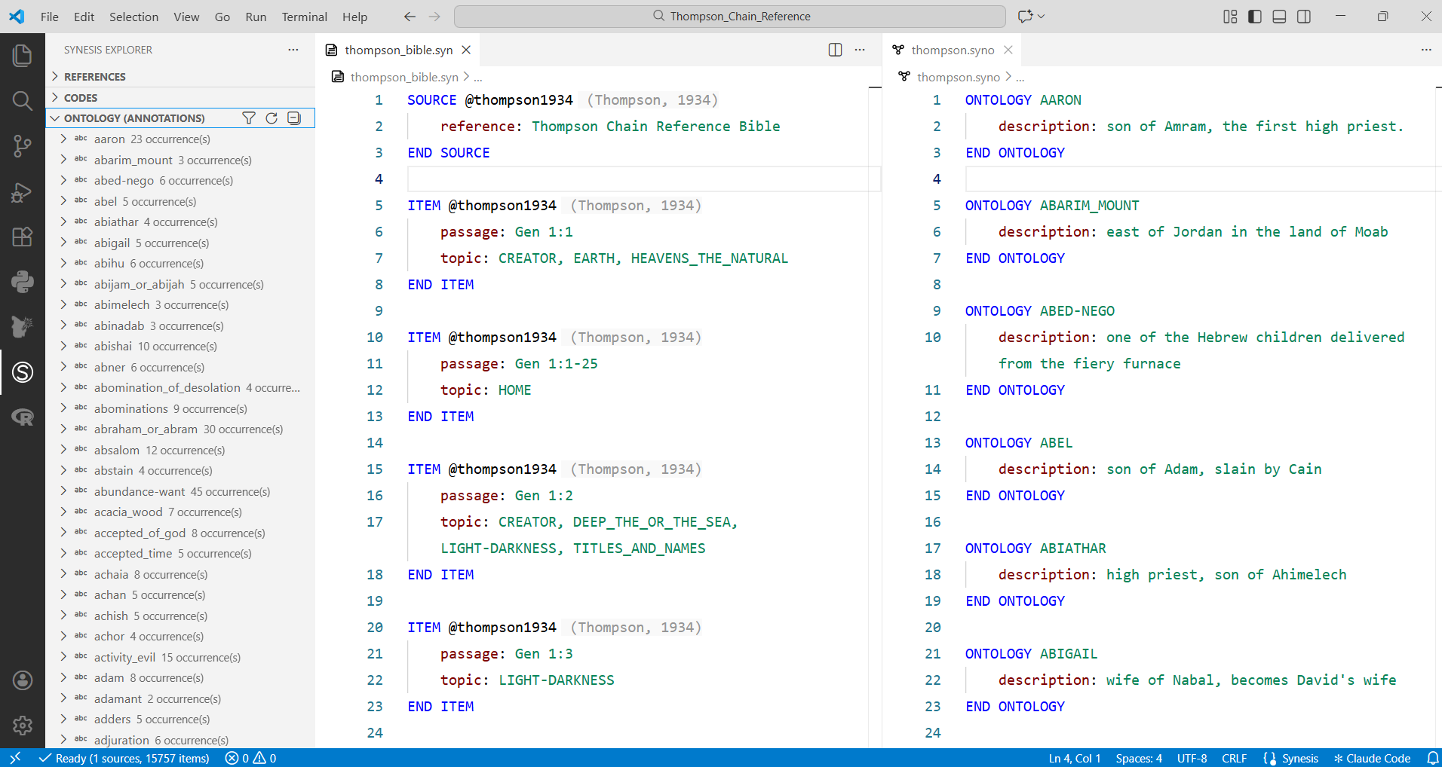This screenshot has height=767, width=1442.
Task: Expand the REFERENCES section
Action: point(94,77)
